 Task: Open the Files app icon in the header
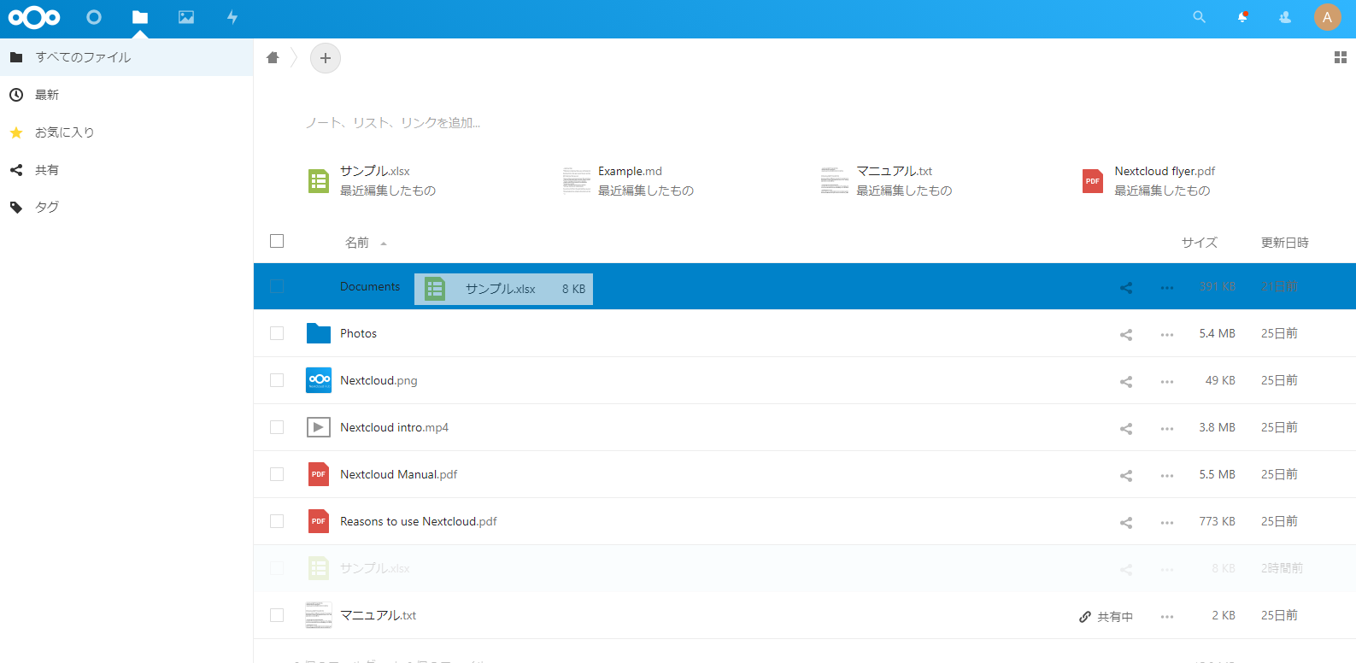pos(140,17)
